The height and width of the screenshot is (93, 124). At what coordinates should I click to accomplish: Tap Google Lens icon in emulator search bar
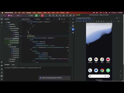(x=108, y=76)
